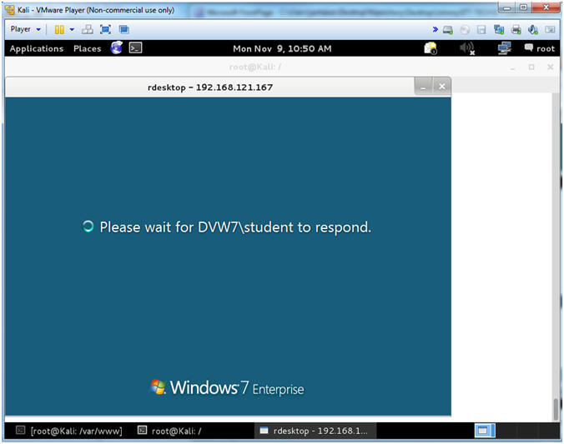Click the update notification tray icon
This screenshot has width=564, height=444.
431,48
